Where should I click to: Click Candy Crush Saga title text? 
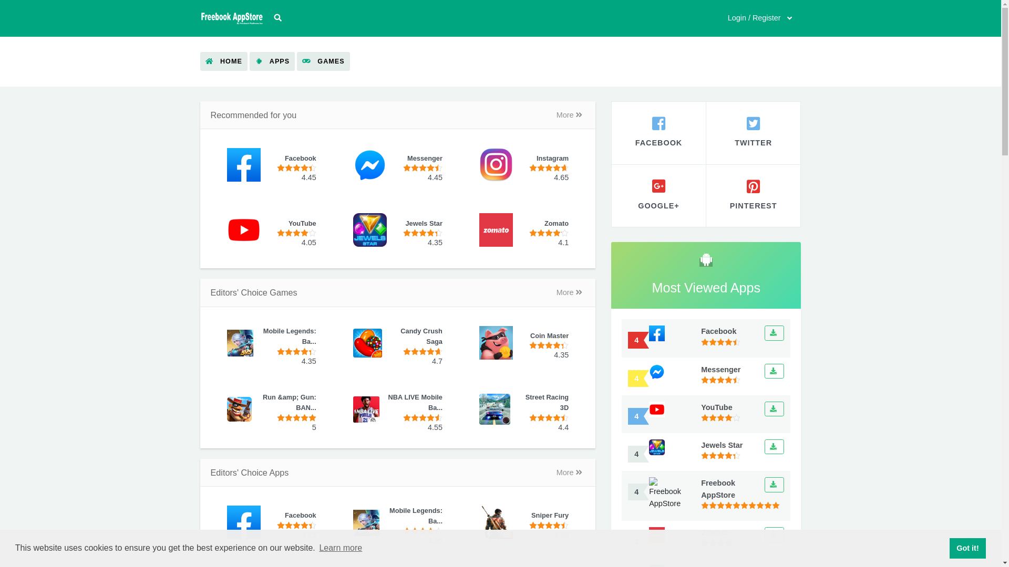tap(421, 337)
